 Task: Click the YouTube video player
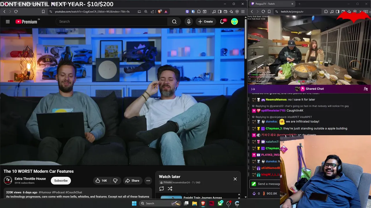(x=122, y=97)
